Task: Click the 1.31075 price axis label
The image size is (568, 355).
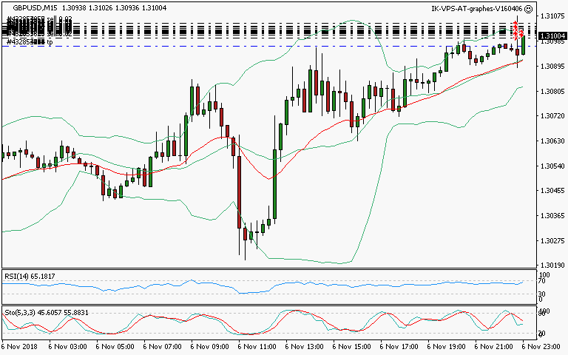Action: coord(552,16)
